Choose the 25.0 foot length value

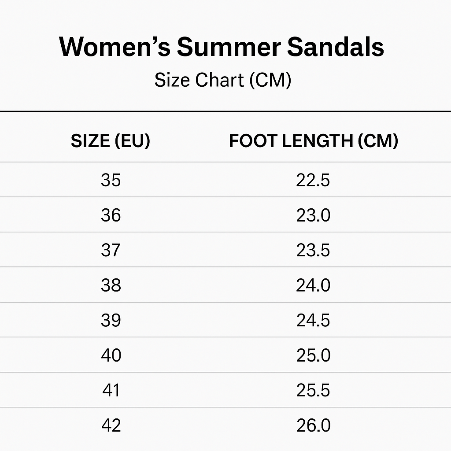pos(313,355)
